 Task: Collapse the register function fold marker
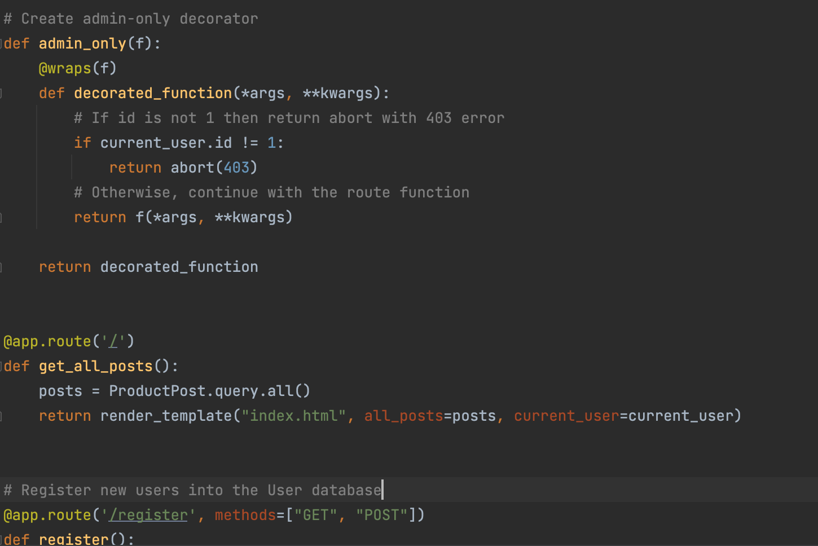click(2, 539)
